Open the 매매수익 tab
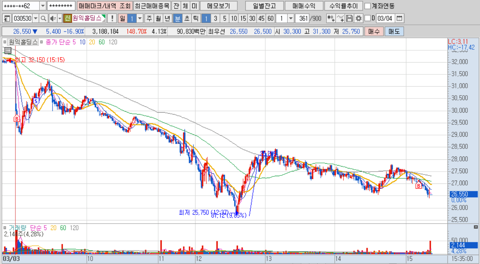The width and height of the screenshot is (480, 264). pos(304,6)
